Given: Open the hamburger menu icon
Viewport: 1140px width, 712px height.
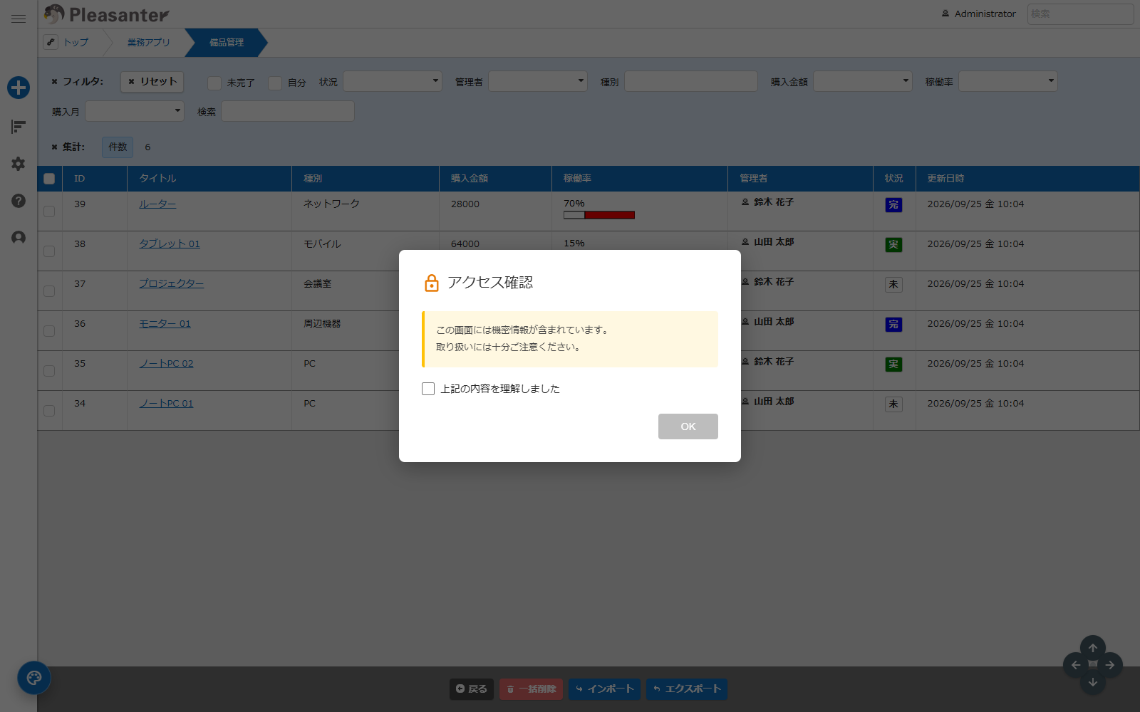Looking at the screenshot, I should coord(19,19).
